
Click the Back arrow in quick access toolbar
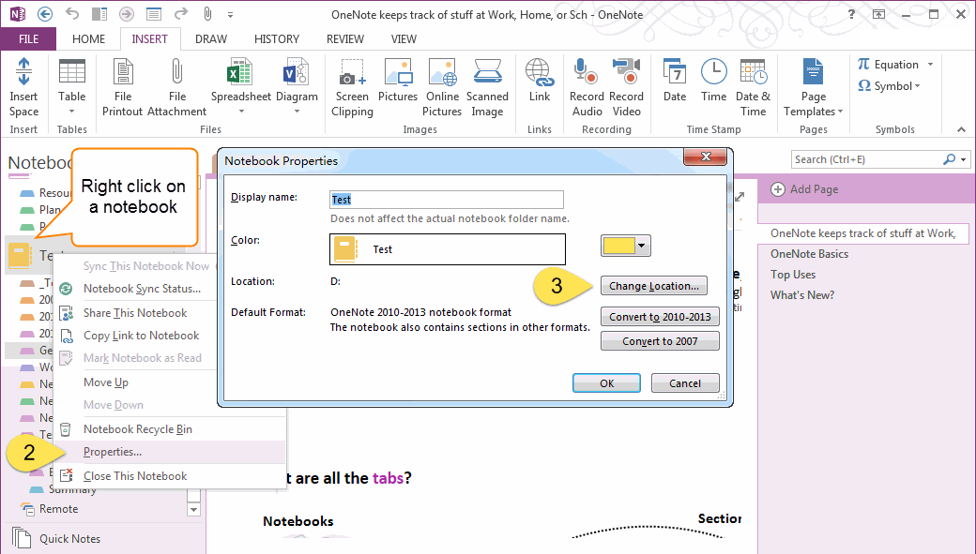[44, 14]
